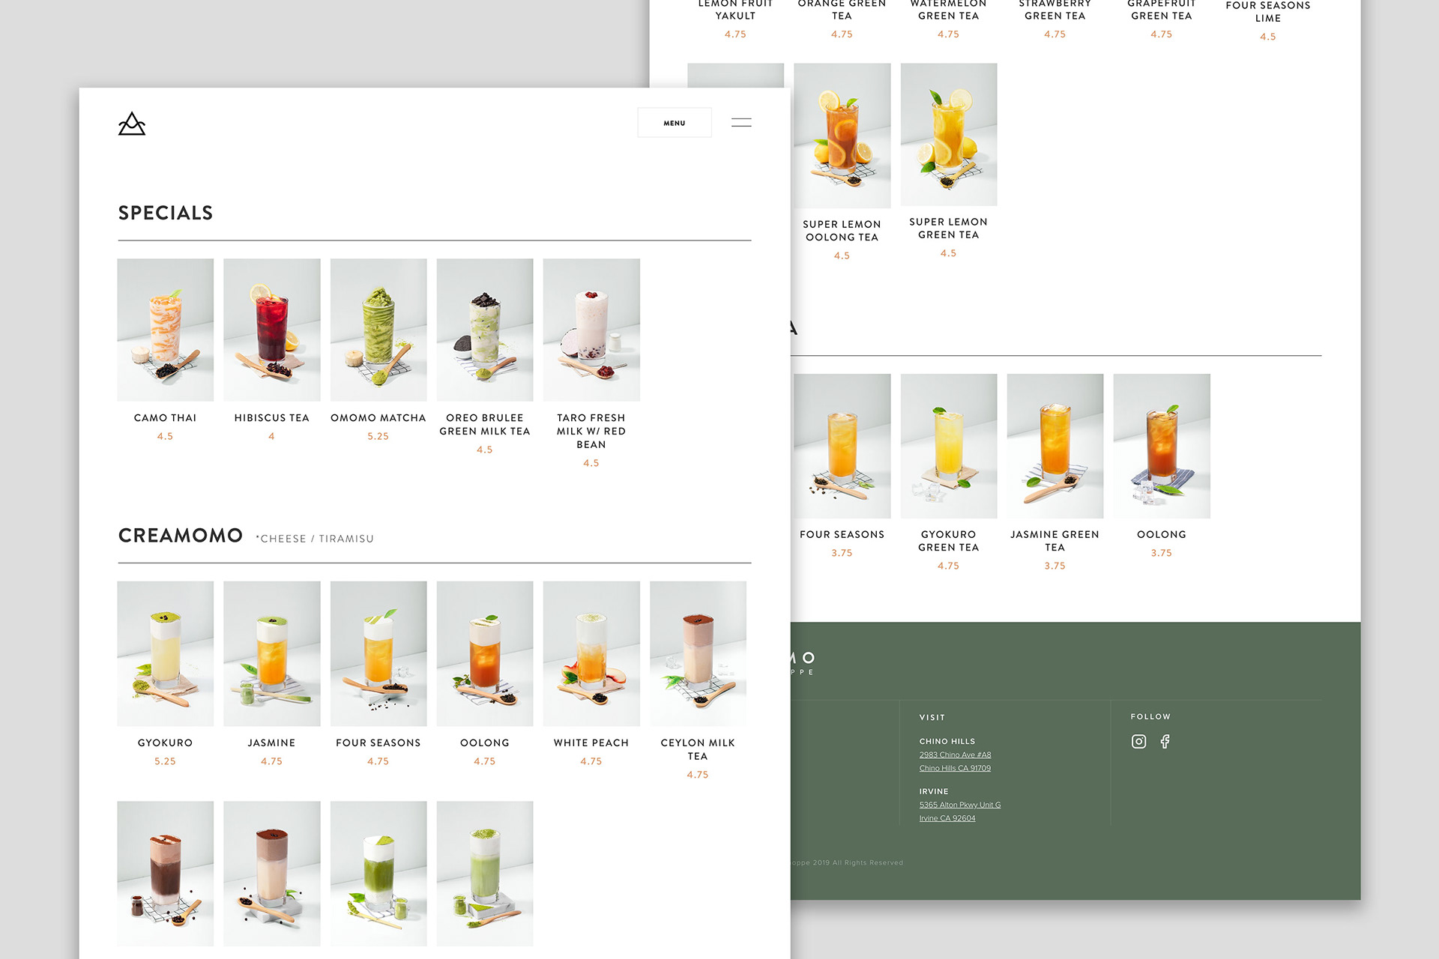Select the Super Lemon Oolong Tea photo

(842, 135)
